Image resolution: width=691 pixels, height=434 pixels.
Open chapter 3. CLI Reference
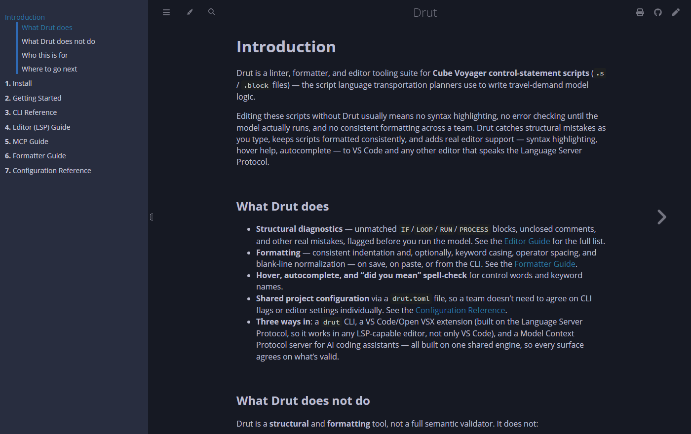point(31,112)
